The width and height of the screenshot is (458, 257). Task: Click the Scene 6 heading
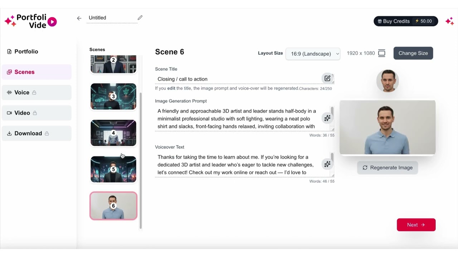click(x=170, y=52)
